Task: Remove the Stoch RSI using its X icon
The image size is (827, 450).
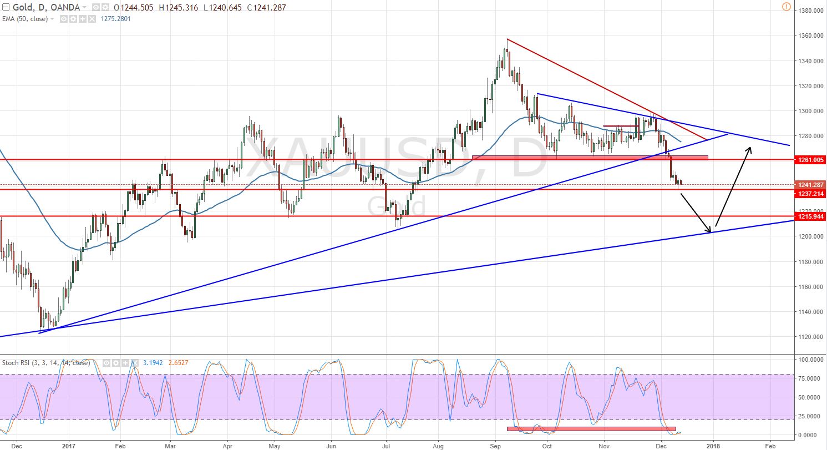Action: tap(134, 362)
